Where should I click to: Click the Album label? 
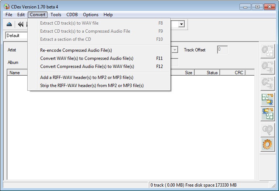[x=13, y=62]
